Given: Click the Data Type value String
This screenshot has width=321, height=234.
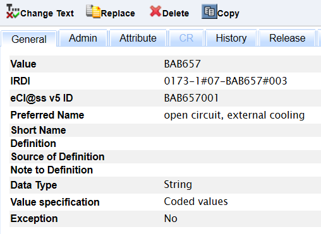Looking at the screenshot, I should click(178, 185).
